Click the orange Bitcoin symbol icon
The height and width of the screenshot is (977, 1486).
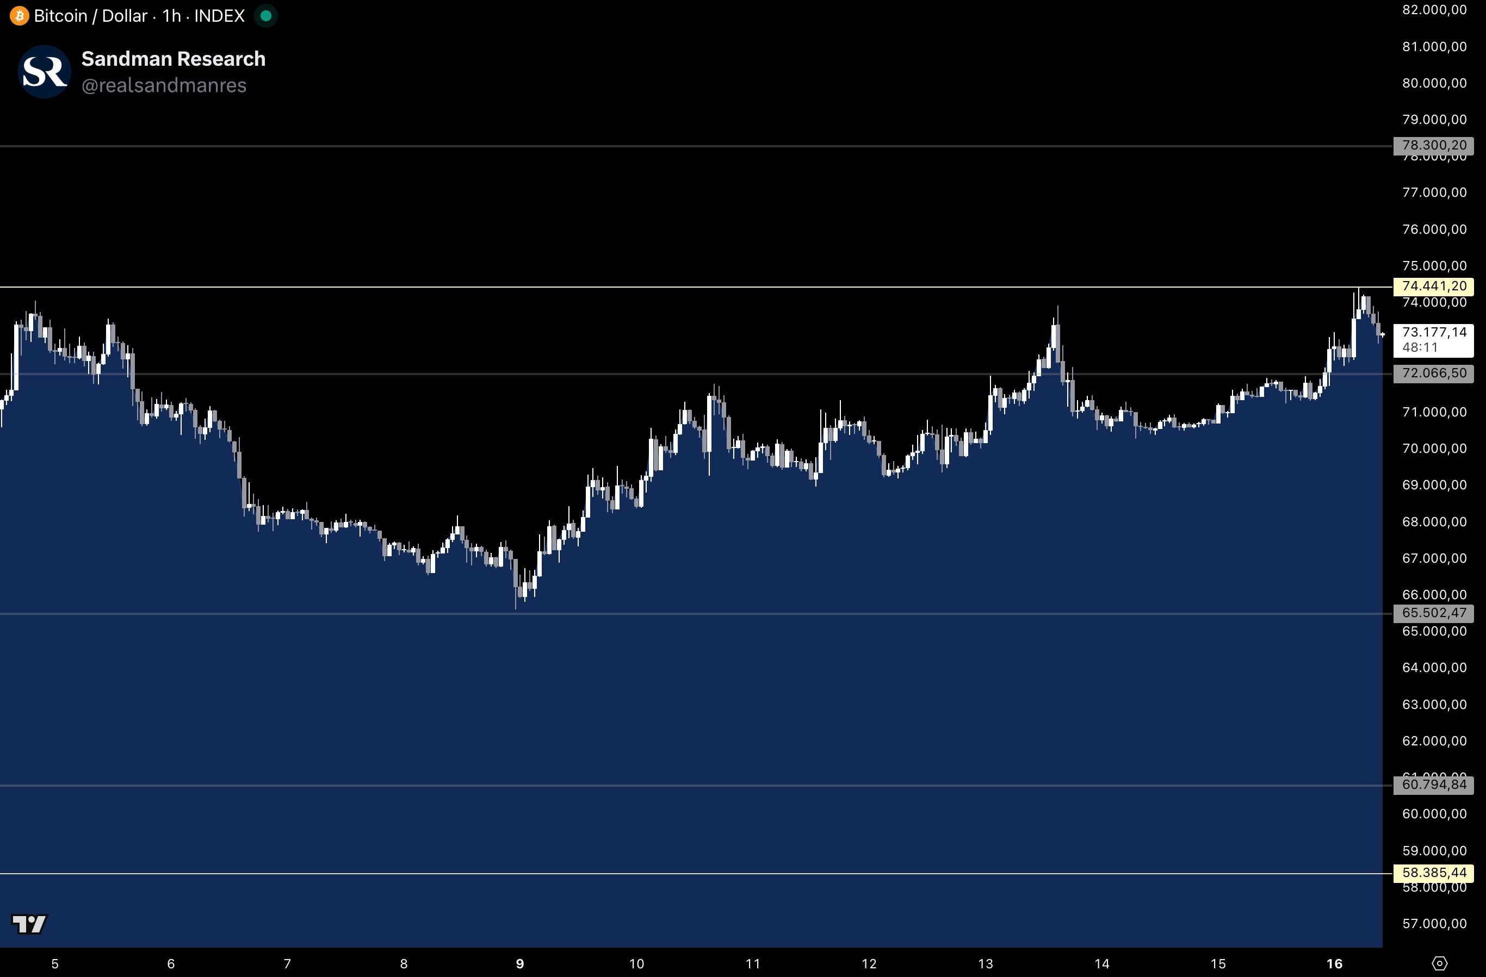18,16
